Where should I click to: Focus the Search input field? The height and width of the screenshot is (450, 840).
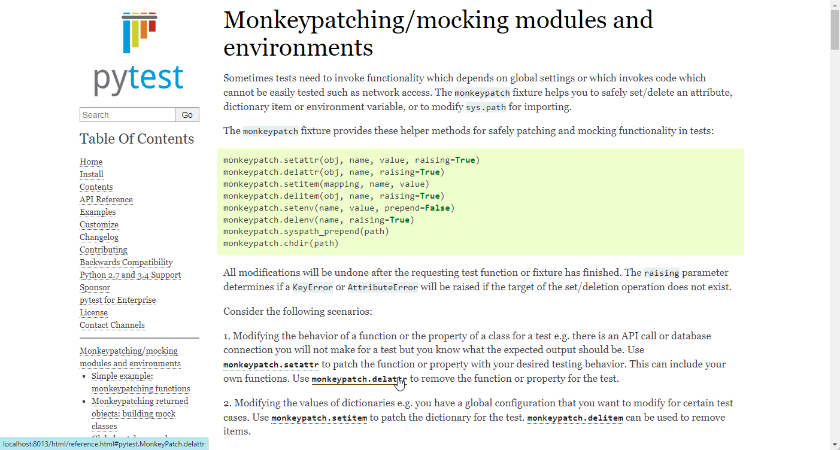click(x=127, y=115)
